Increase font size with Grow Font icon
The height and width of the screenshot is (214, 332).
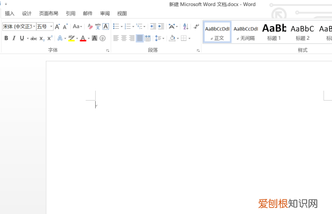(x=58, y=27)
